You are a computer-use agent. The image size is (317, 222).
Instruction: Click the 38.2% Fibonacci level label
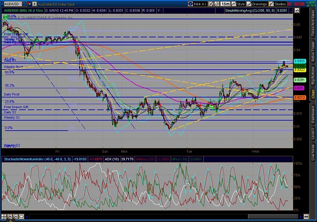(x=9, y=85)
